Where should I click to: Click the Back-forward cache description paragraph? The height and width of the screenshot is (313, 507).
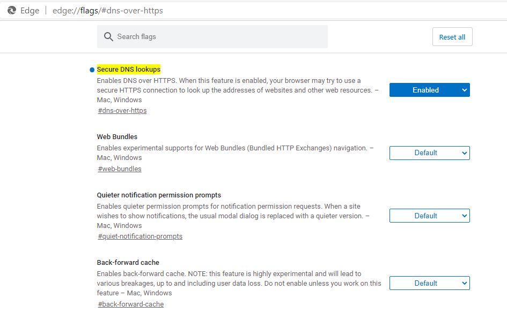[239, 283]
